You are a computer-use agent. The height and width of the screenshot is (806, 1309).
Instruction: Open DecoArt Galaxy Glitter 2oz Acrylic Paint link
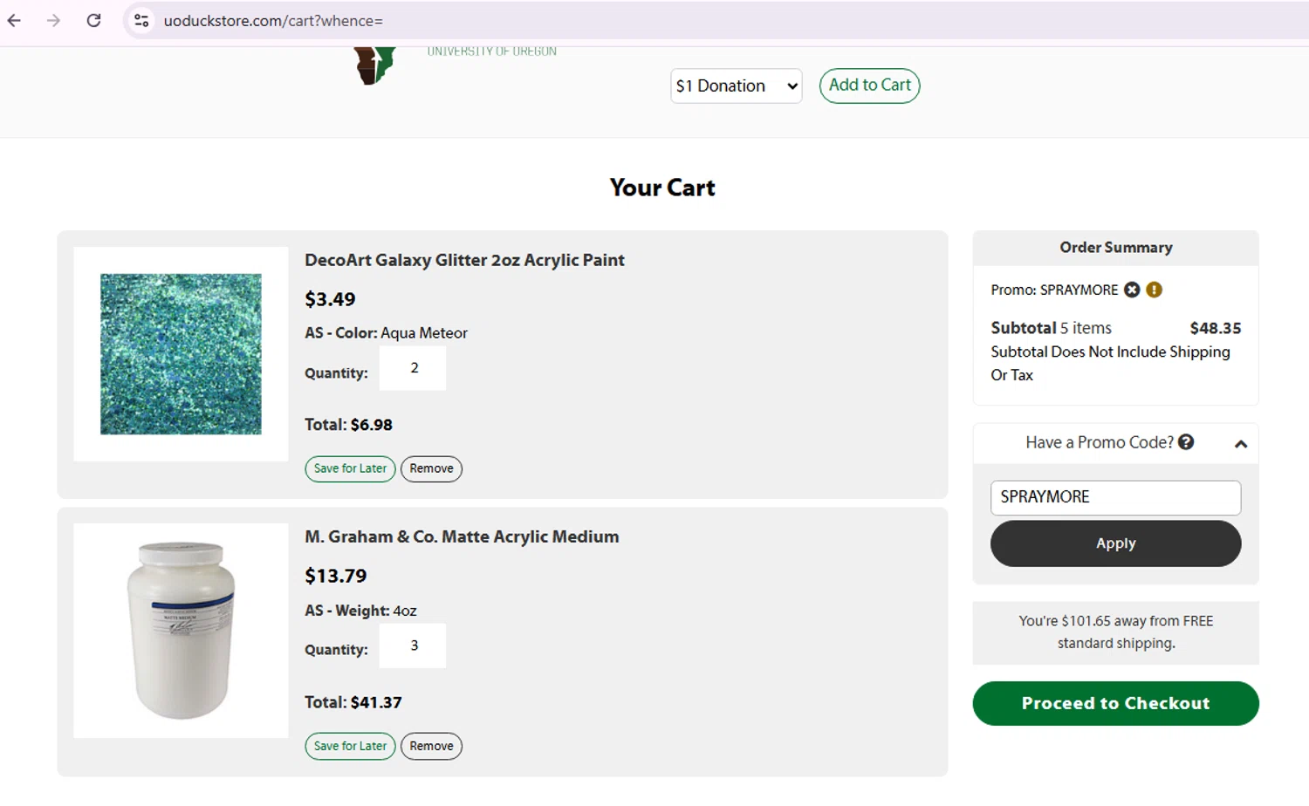pyautogui.click(x=464, y=260)
